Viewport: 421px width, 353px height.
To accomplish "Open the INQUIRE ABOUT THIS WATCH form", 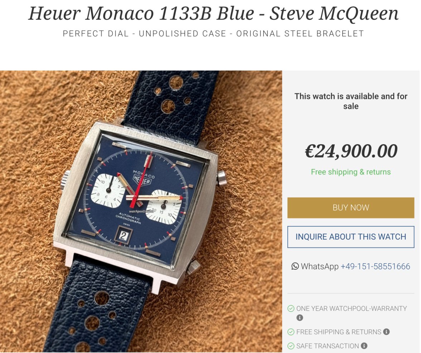I will point(351,237).
